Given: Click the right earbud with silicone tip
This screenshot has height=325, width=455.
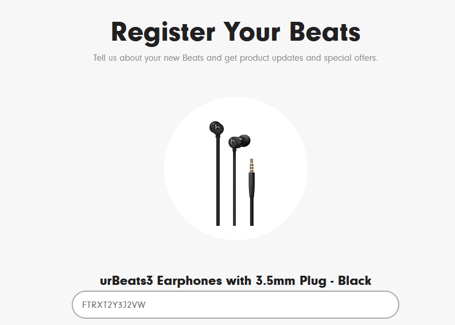Looking at the screenshot, I should tap(239, 141).
